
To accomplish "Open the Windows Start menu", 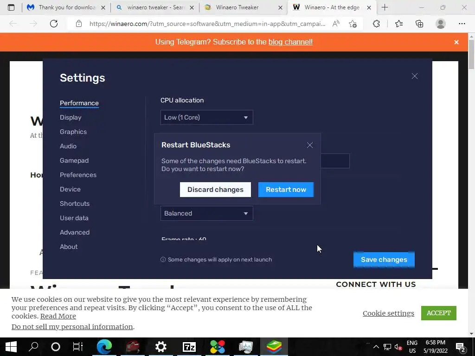I will [11, 347].
